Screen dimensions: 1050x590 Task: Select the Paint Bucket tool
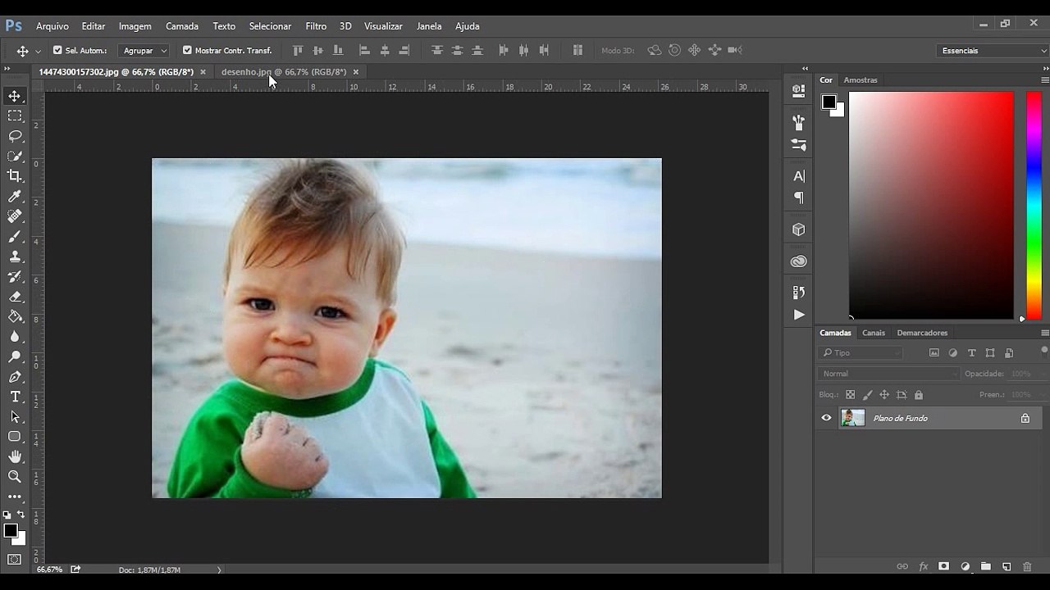(15, 316)
